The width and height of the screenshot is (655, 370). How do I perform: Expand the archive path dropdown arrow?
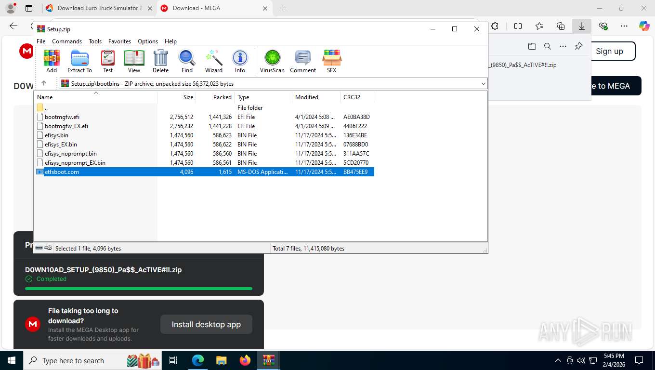483,84
